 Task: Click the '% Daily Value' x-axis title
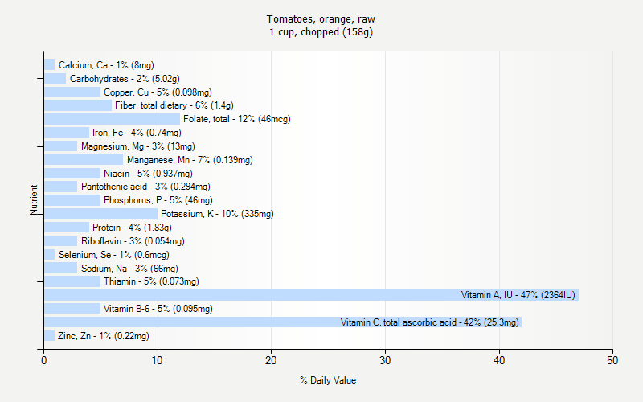click(x=328, y=380)
